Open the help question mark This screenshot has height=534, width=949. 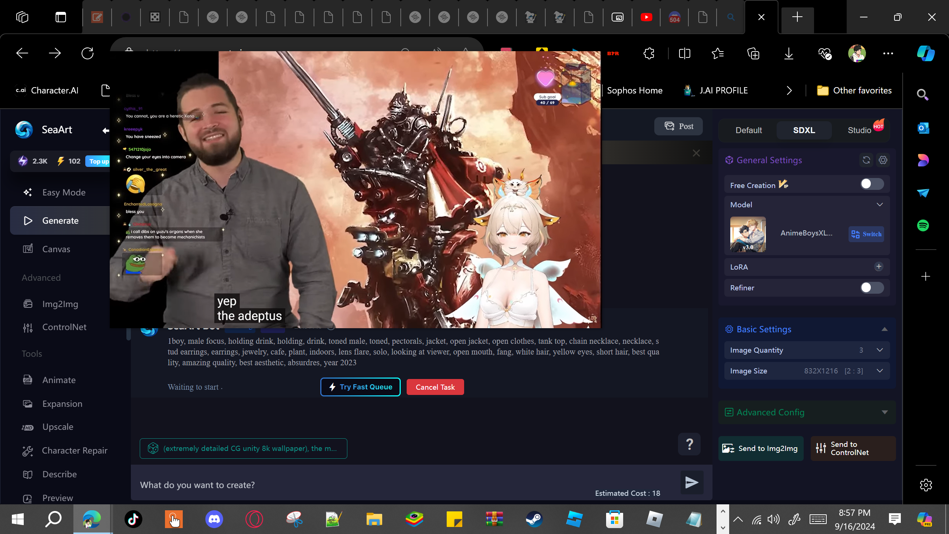coord(690,444)
